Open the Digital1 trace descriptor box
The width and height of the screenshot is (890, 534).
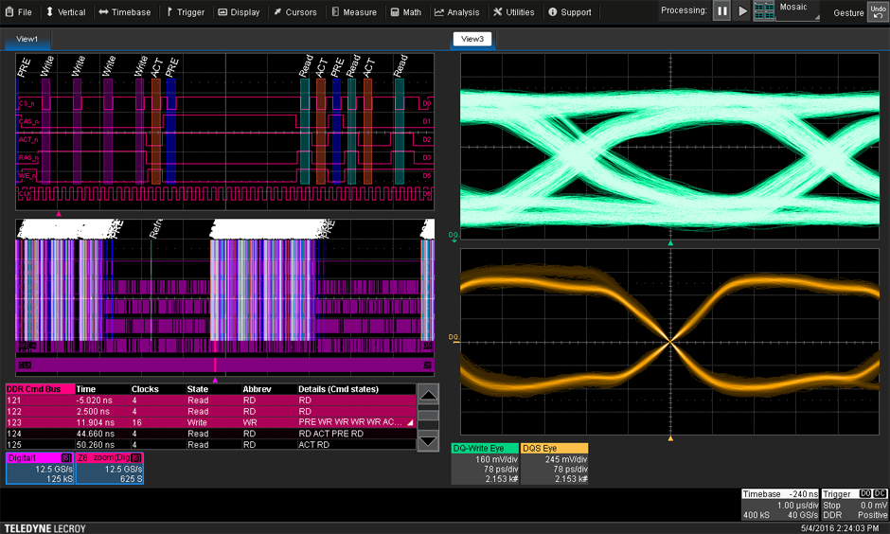pos(39,469)
